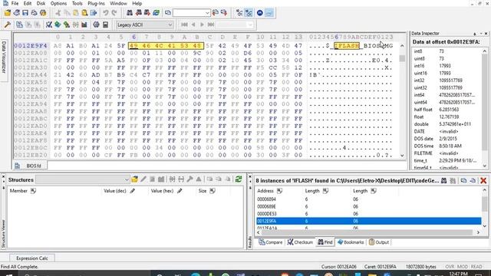The image size is (491, 276).
Task: Open the Disk menu
Action: tap(41, 3)
